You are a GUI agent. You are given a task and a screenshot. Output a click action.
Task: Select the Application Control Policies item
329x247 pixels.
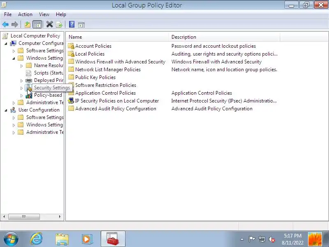[x=105, y=93]
